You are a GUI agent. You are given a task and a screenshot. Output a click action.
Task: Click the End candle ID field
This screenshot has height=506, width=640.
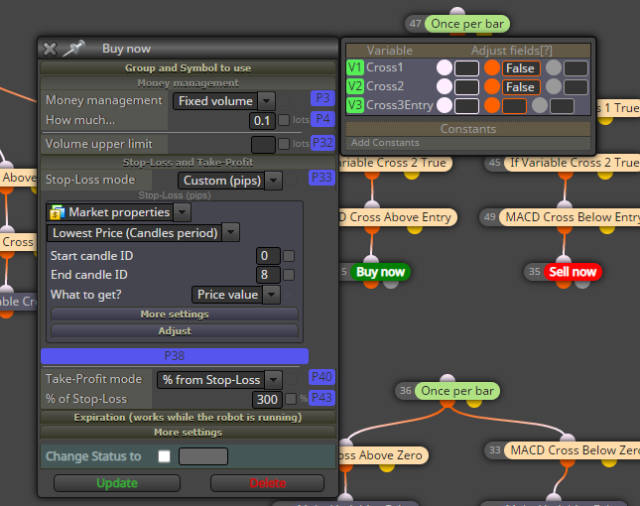coord(268,275)
